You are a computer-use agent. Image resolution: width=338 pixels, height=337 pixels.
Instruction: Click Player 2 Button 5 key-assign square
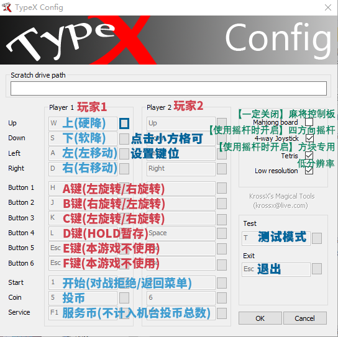pyautogui.click(x=222, y=249)
